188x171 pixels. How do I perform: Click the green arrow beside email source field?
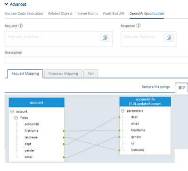click(x=64, y=157)
